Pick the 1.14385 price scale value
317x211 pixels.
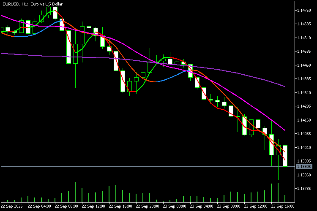point(304,79)
